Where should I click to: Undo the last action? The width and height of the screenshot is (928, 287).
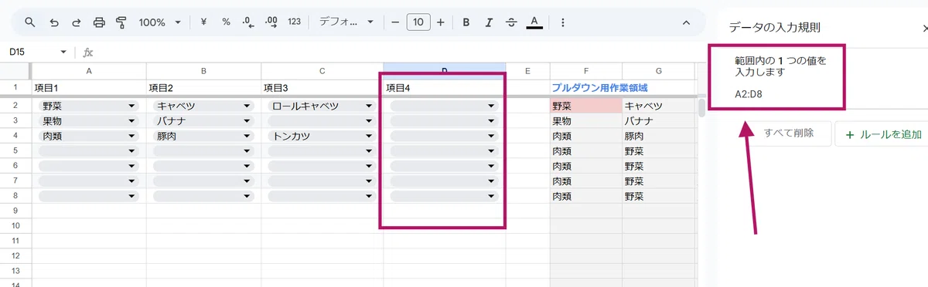coord(53,22)
